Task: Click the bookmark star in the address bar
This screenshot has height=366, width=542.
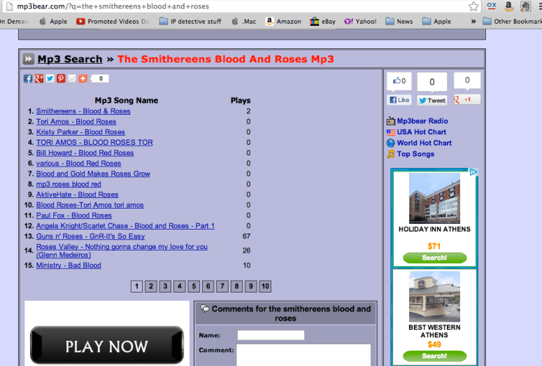Action: coord(473,6)
